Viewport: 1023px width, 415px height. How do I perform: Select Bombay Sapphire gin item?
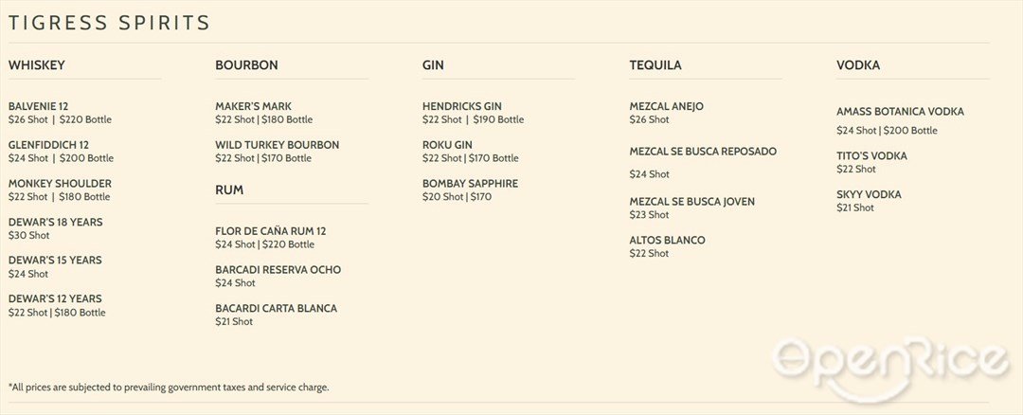coord(471,184)
